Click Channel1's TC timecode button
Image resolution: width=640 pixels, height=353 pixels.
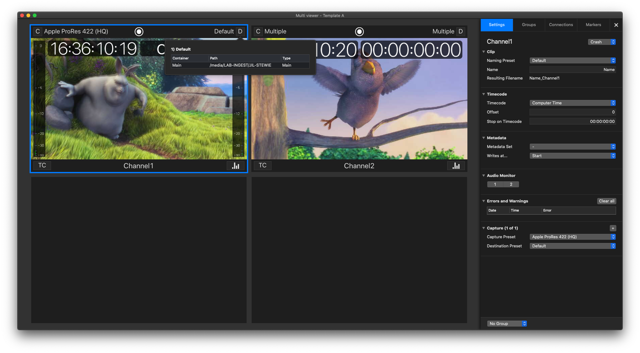[42, 165]
